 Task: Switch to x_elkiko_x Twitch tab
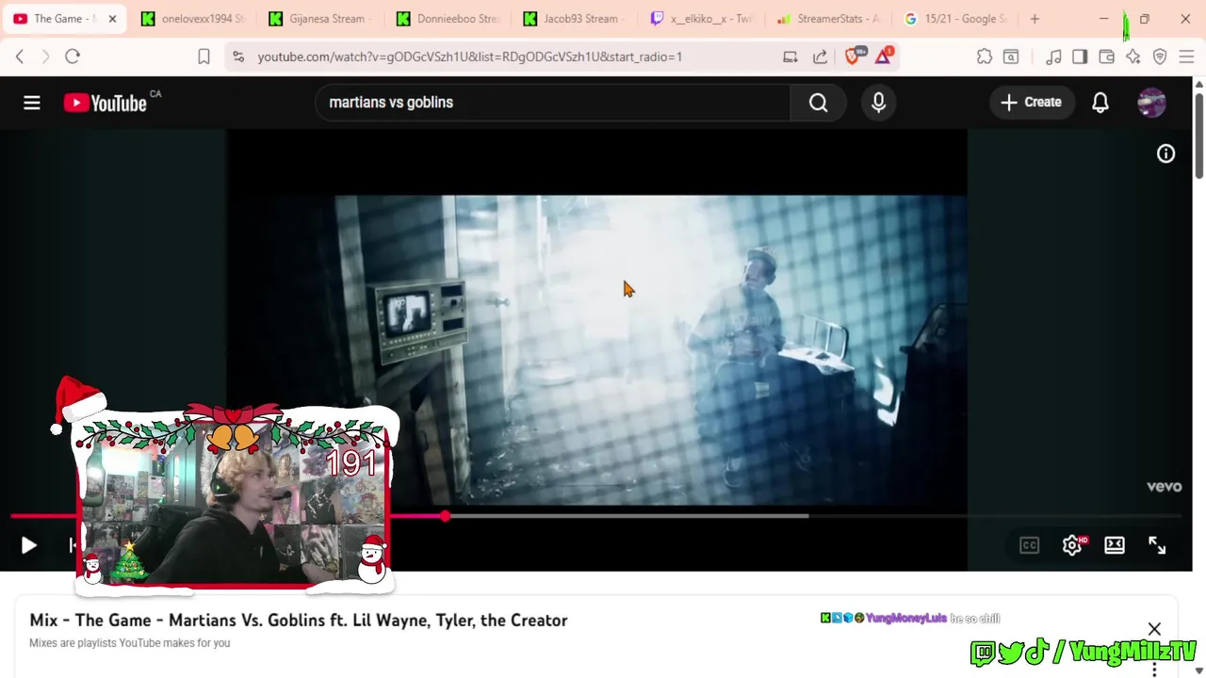pos(702,19)
